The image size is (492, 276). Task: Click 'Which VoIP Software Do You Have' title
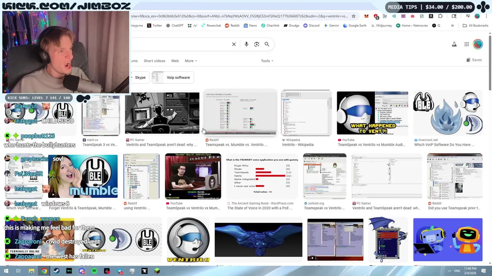point(444,145)
